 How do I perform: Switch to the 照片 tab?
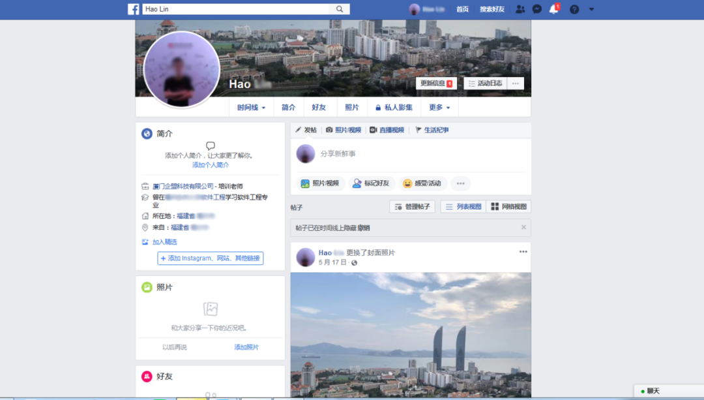tap(352, 106)
